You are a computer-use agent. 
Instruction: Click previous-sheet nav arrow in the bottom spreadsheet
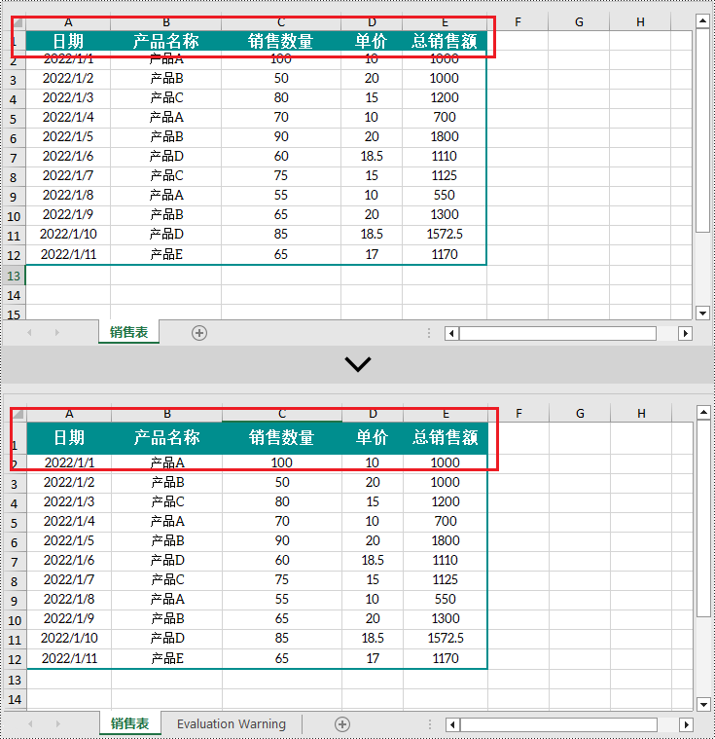point(30,723)
